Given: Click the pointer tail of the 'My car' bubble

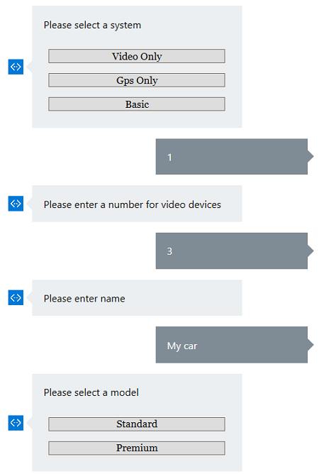Looking at the screenshot, I should click(x=310, y=345).
